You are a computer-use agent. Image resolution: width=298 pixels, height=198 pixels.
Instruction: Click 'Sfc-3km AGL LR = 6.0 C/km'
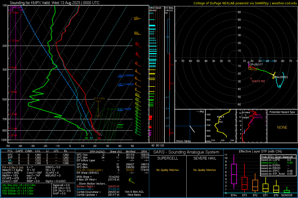pos(19,185)
